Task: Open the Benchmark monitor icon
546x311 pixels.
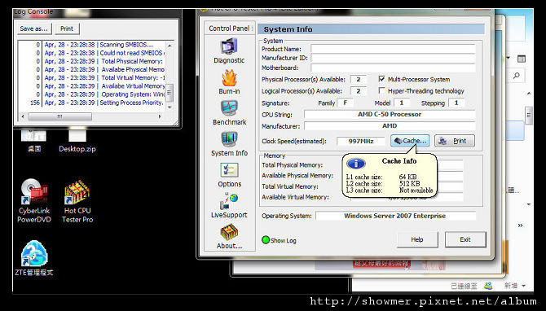Action: click(229, 108)
